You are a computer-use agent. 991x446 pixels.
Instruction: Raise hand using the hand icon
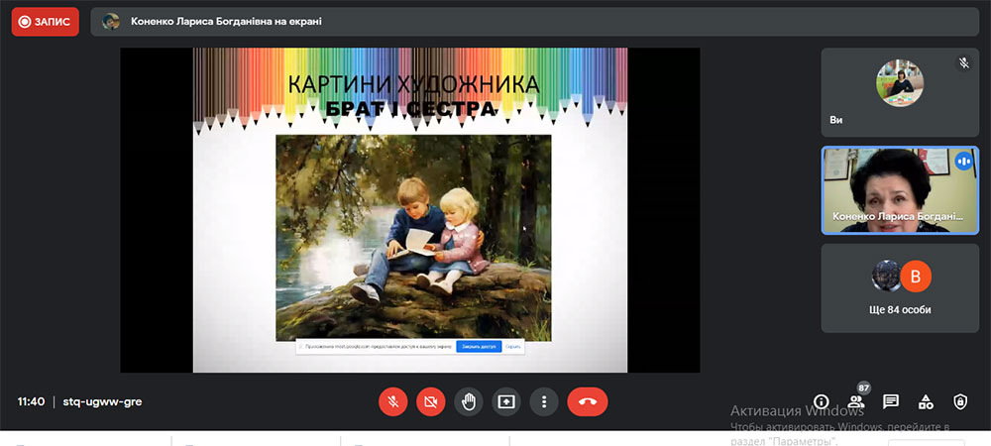469,401
